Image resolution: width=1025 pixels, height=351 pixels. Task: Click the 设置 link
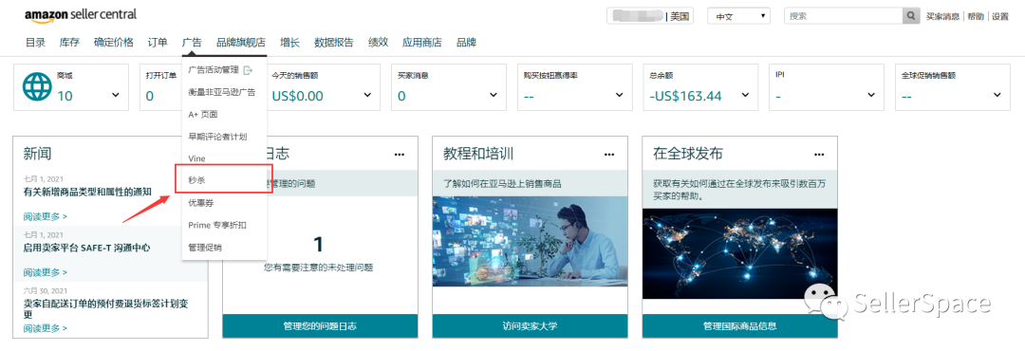pos(1000,16)
